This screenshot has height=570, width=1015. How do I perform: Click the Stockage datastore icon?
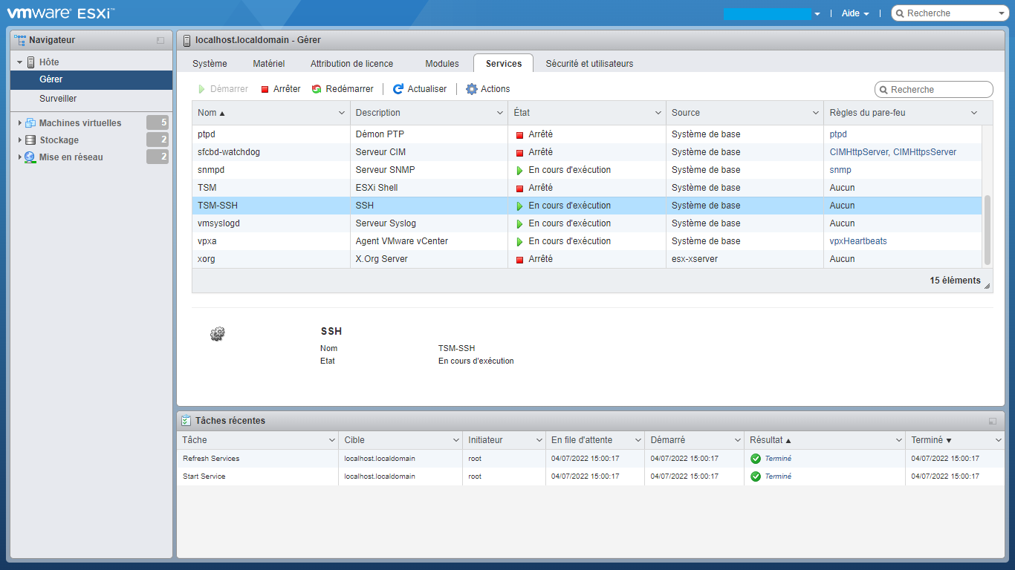[30, 140]
